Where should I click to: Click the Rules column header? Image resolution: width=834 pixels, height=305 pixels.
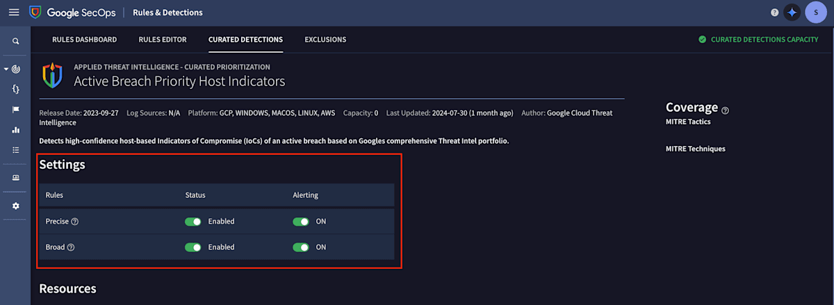[x=54, y=195]
